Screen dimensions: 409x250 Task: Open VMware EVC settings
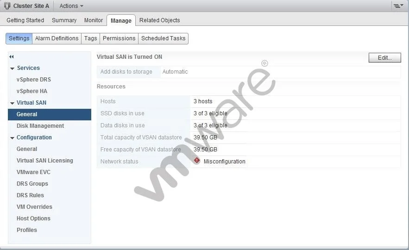click(x=33, y=172)
